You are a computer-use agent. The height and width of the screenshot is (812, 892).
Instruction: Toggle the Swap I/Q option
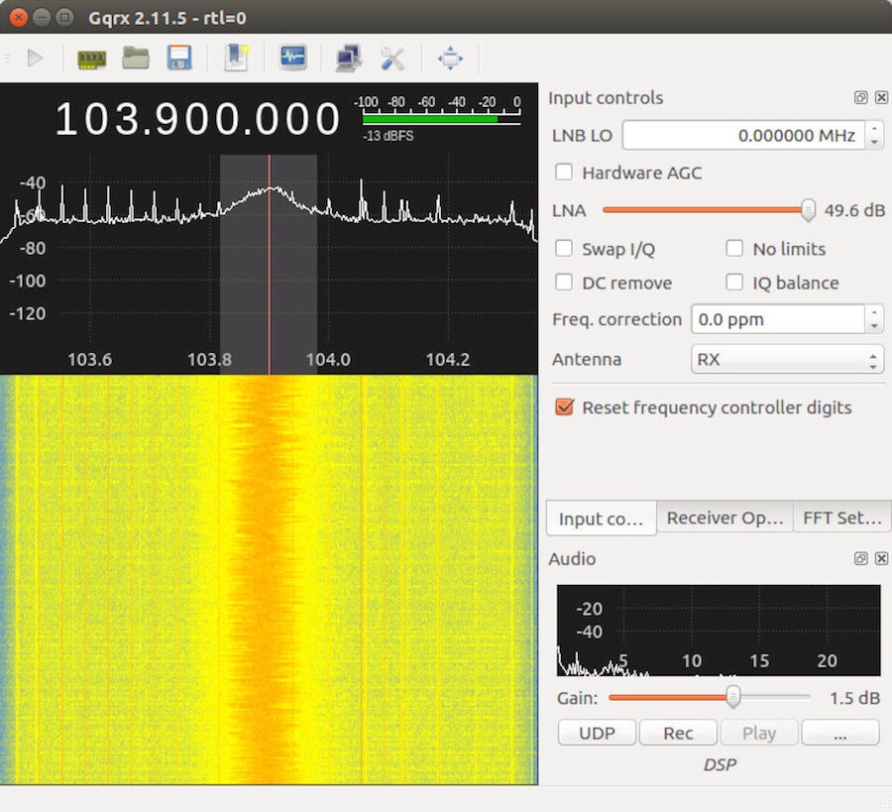(x=564, y=248)
